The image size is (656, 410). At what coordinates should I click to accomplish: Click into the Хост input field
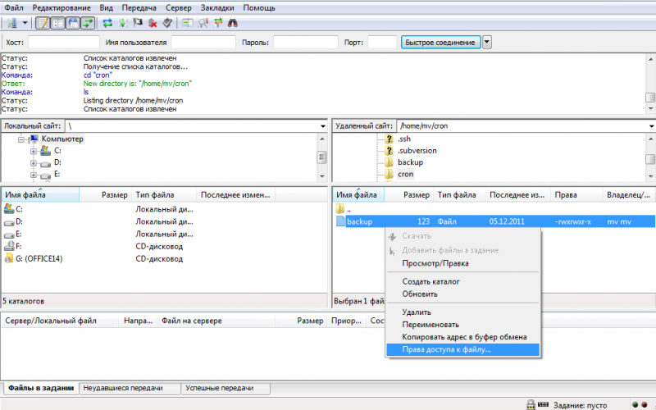[x=62, y=42]
